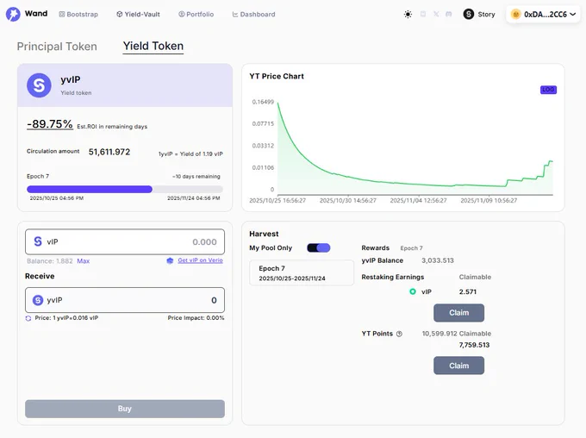Follow the Get vIP on Verio link

(x=200, y=260)
